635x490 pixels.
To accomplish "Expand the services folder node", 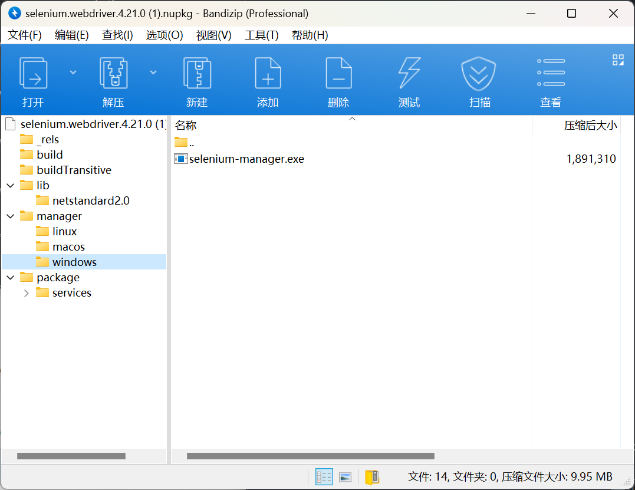I will [x=26, y=293].
